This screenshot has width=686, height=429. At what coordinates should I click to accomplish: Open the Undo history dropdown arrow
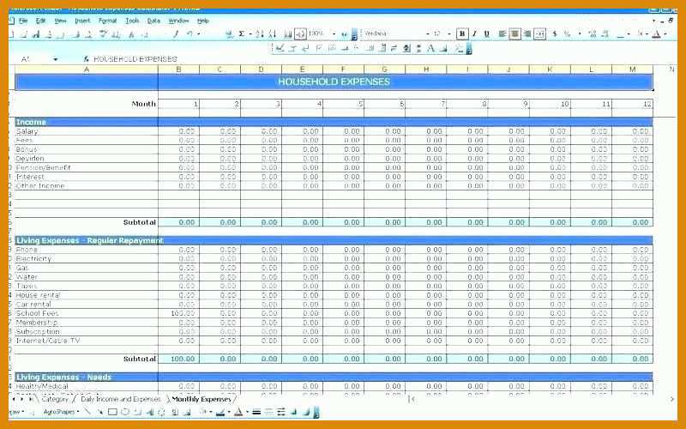[x=198, y=33]
